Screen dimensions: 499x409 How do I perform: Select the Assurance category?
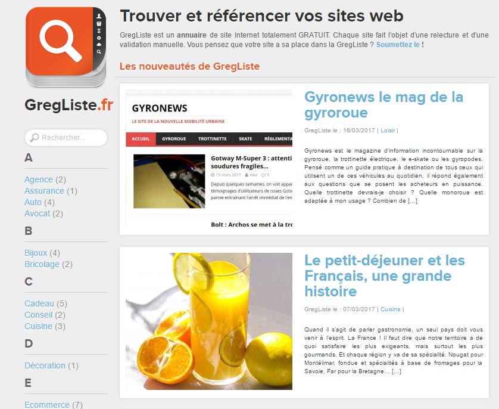[x=44, y=191]
